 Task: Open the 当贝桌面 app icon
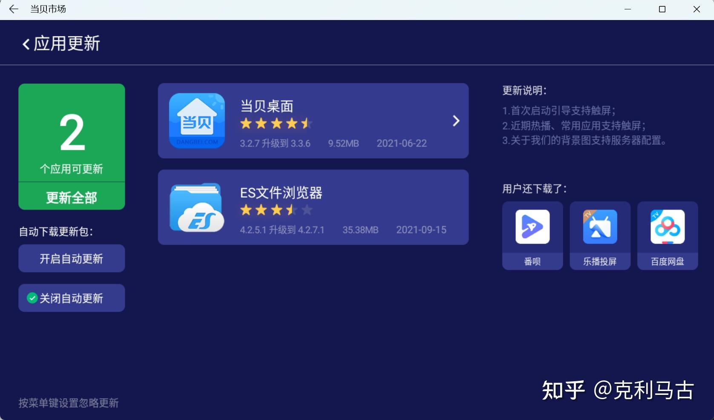click(x=197, y=121)
